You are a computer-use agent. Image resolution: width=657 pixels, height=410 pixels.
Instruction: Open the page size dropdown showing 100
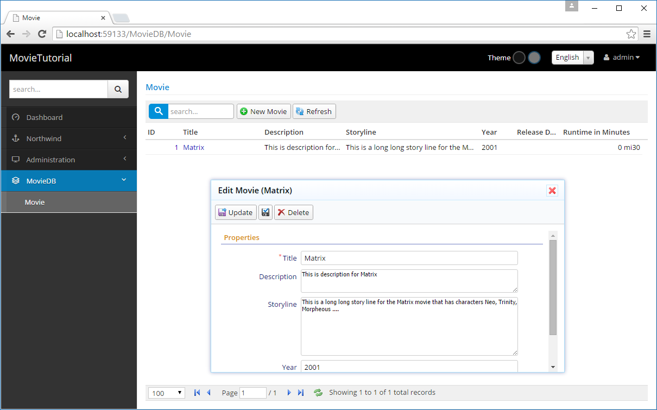point(168,393)
